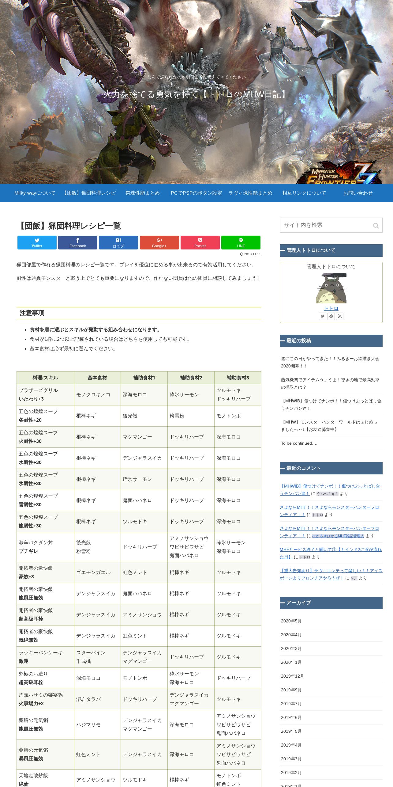Open the author's Twitter profile icon
Viewport: 393px width, 787px height.
323,316
